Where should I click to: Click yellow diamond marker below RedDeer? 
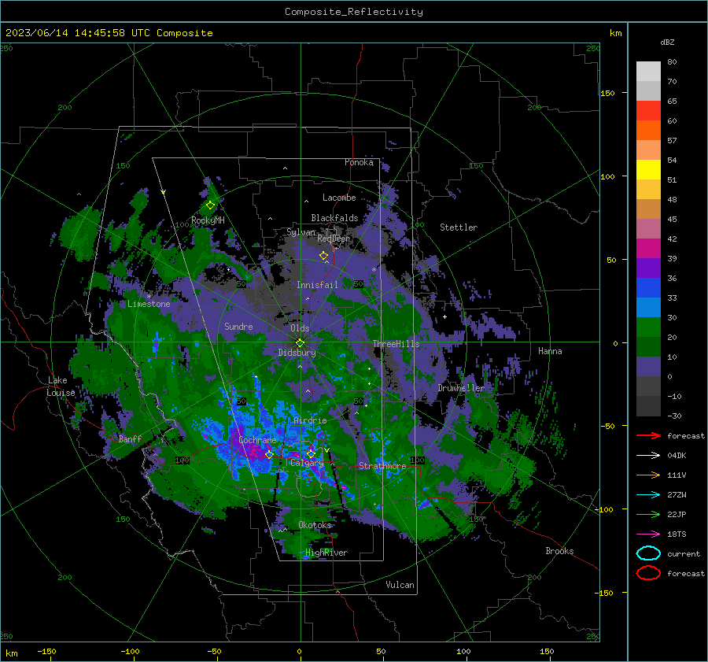point(324,256)
